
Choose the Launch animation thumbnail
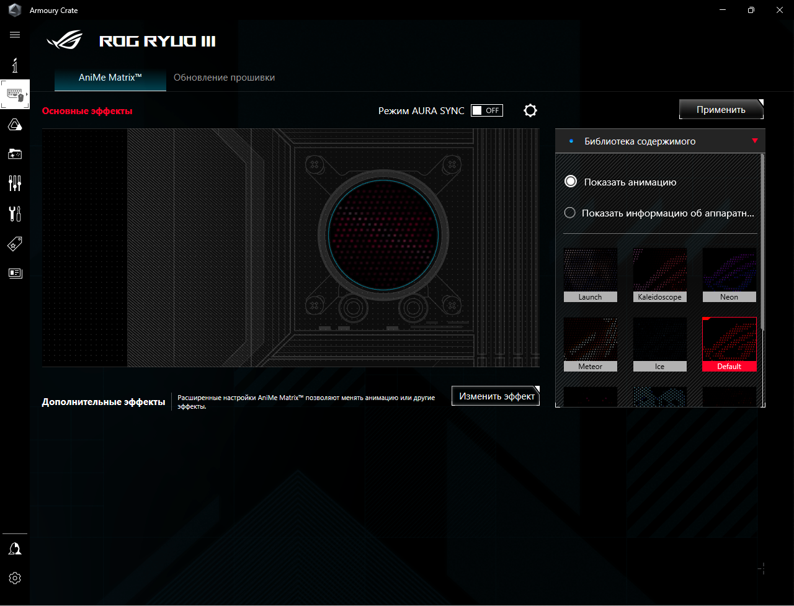tap(590, 275)
